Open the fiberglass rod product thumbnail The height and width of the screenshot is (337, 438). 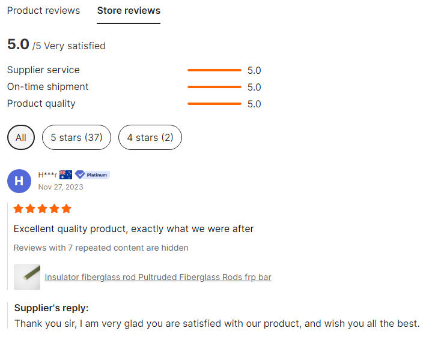(x=27, y=277)
